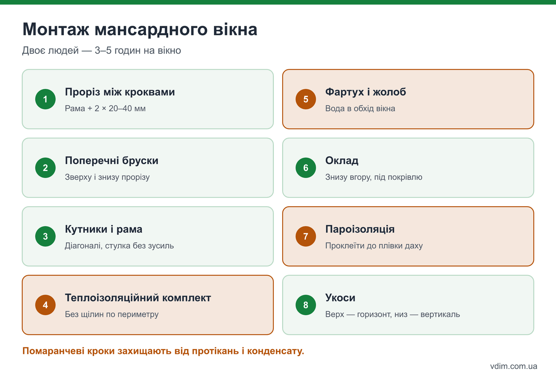
Task: Select the heading "Проріз між кроквами"
Action: [120, 92]
